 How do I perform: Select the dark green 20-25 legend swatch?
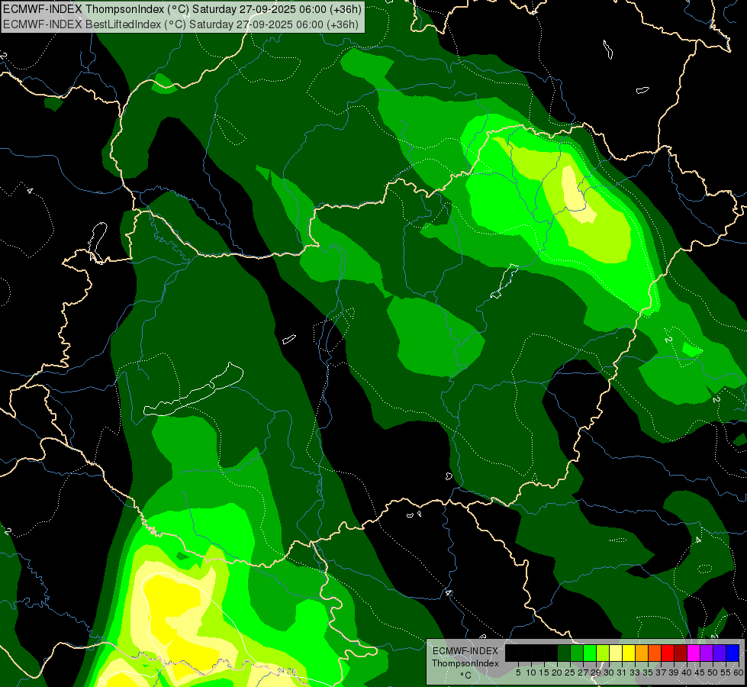pos(564,653)
